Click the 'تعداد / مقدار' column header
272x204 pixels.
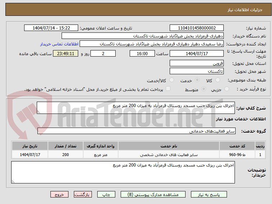pyautogui.click(x=66, y=146)
